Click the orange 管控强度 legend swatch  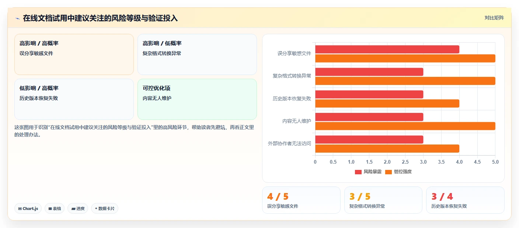pyautogui.click(x=389, y=172)
